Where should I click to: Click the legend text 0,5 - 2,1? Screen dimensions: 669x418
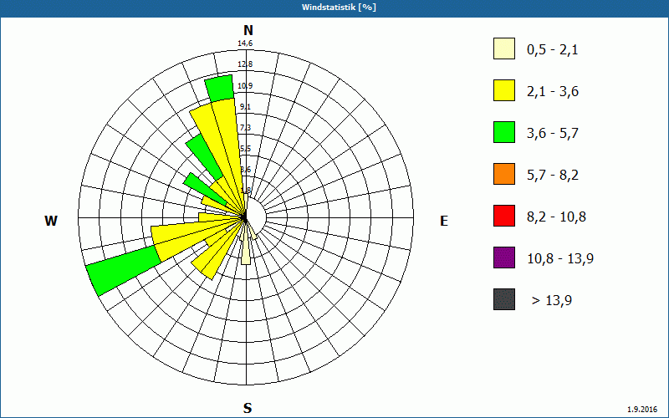553,50
